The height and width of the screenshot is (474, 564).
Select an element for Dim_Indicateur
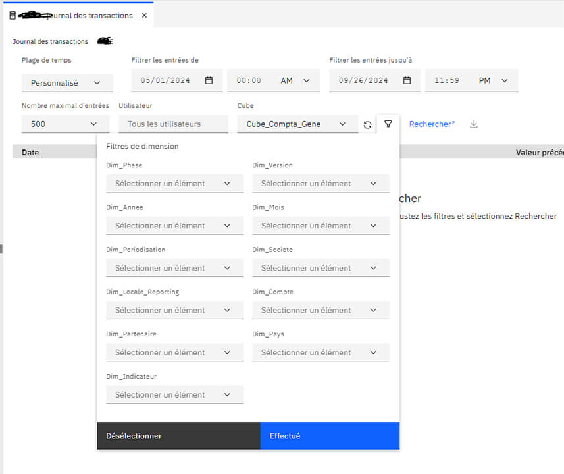coord(174,394)
